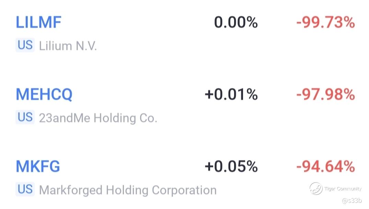
Task: Select the Lilium N.V. company name
Action: pos(68,46)
